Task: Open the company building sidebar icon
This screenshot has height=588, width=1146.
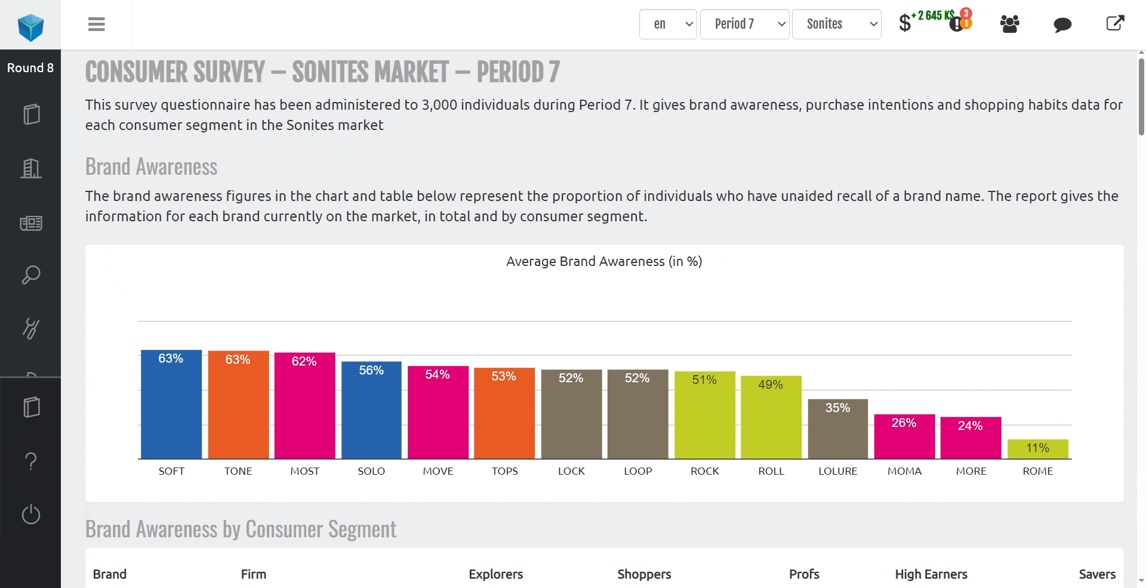Action: [x=31, y=168]
